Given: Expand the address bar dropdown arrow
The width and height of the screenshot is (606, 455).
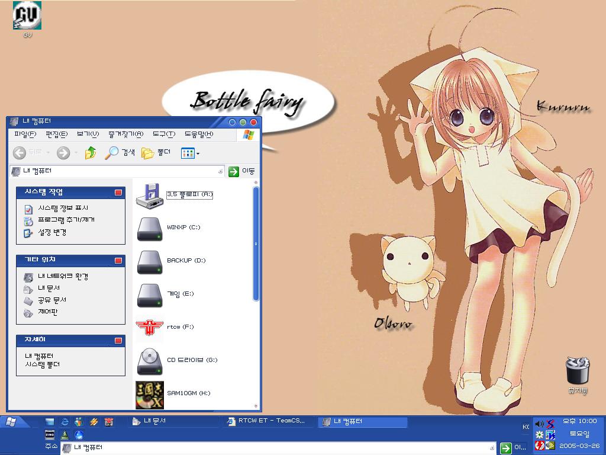Looking at the screenshot, I should [220, 171].
